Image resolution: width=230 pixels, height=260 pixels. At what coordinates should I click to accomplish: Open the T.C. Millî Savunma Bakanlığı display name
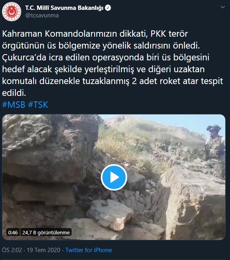[64, 8]
